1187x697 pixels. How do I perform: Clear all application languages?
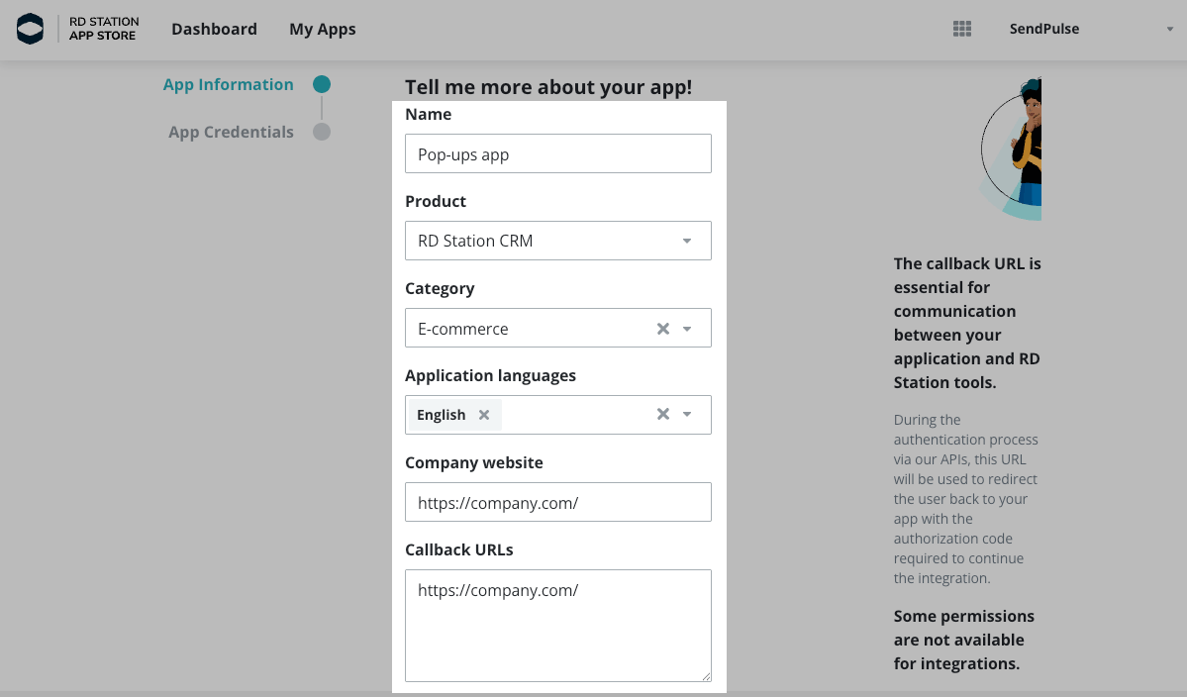tap(663, 415)
